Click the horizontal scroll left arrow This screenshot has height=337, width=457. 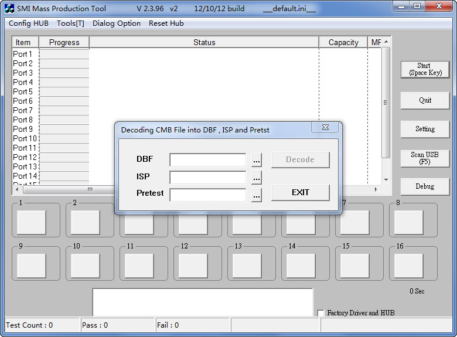(17, 189)
